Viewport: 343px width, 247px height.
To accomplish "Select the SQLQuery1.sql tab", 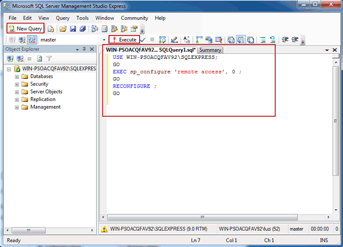I will tap(150, 50).
